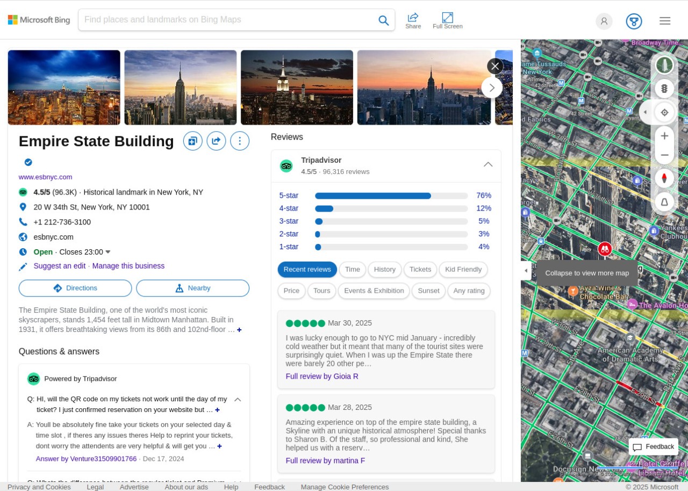Select the Streetside icon in map controls

point(664,202)
